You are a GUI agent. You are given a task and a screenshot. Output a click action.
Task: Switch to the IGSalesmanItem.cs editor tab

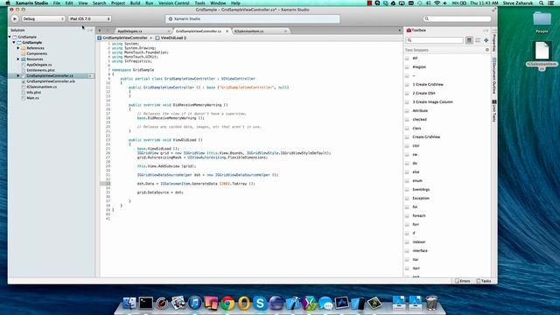249,31
